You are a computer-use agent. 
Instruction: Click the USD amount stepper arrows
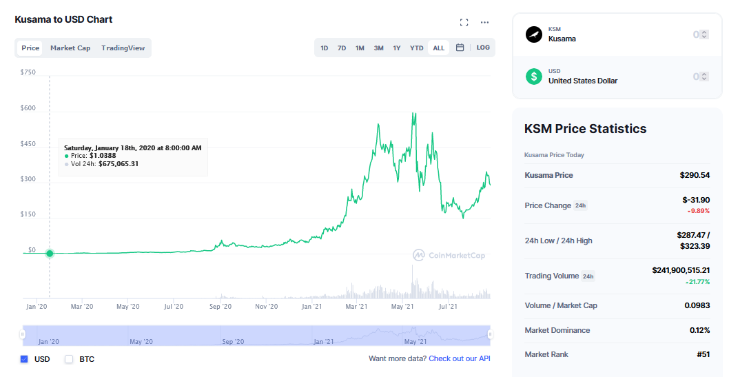(x=704, y=77)
